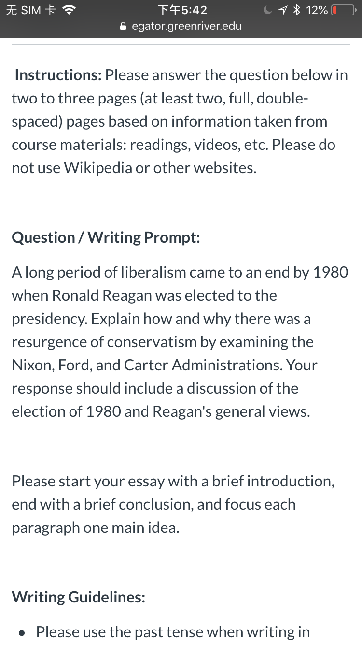Tap the Ronald Reagan text line

click(x=144, y=295)
